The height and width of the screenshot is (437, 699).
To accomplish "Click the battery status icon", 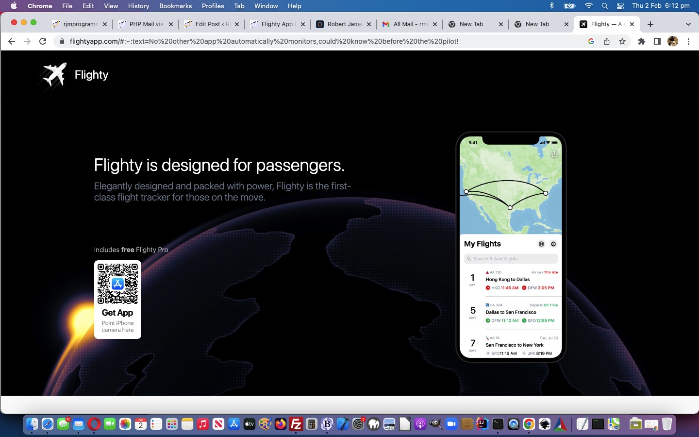I will point(569,6).
